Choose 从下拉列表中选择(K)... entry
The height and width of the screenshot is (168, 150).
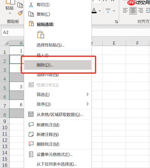(58, 164)
